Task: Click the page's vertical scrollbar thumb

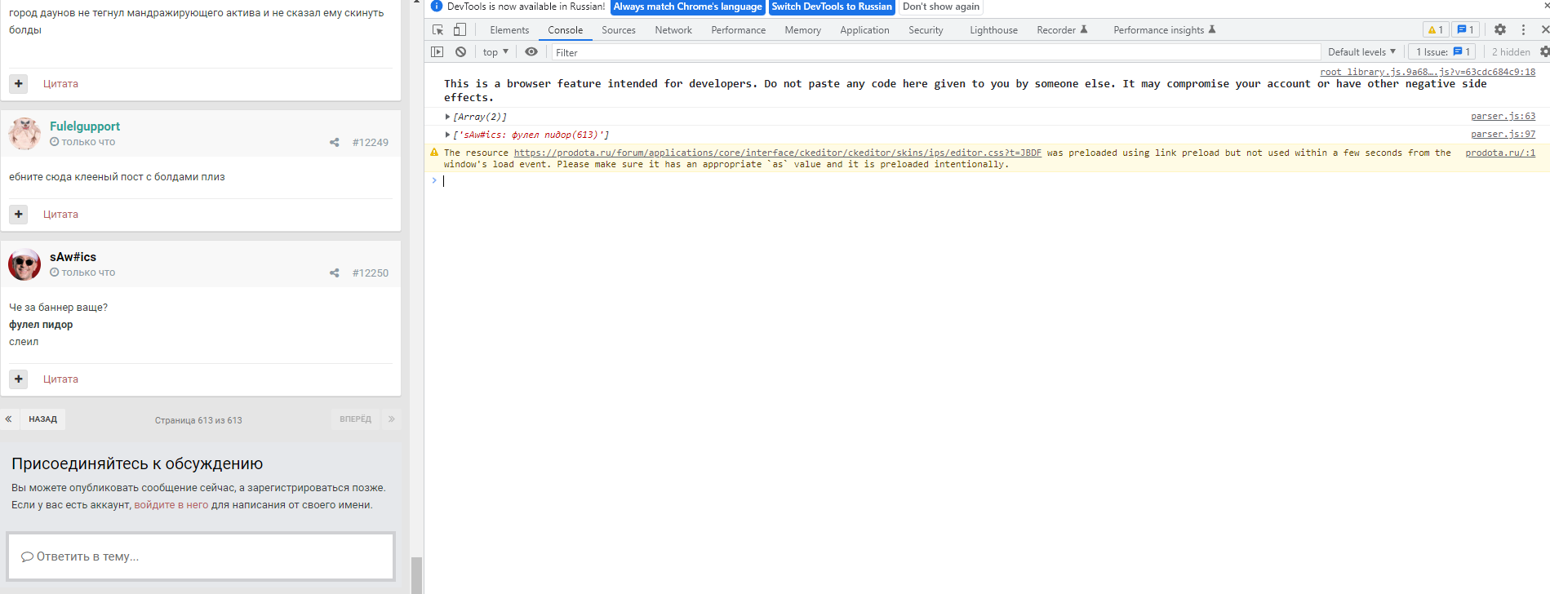Action: [416, 574]
